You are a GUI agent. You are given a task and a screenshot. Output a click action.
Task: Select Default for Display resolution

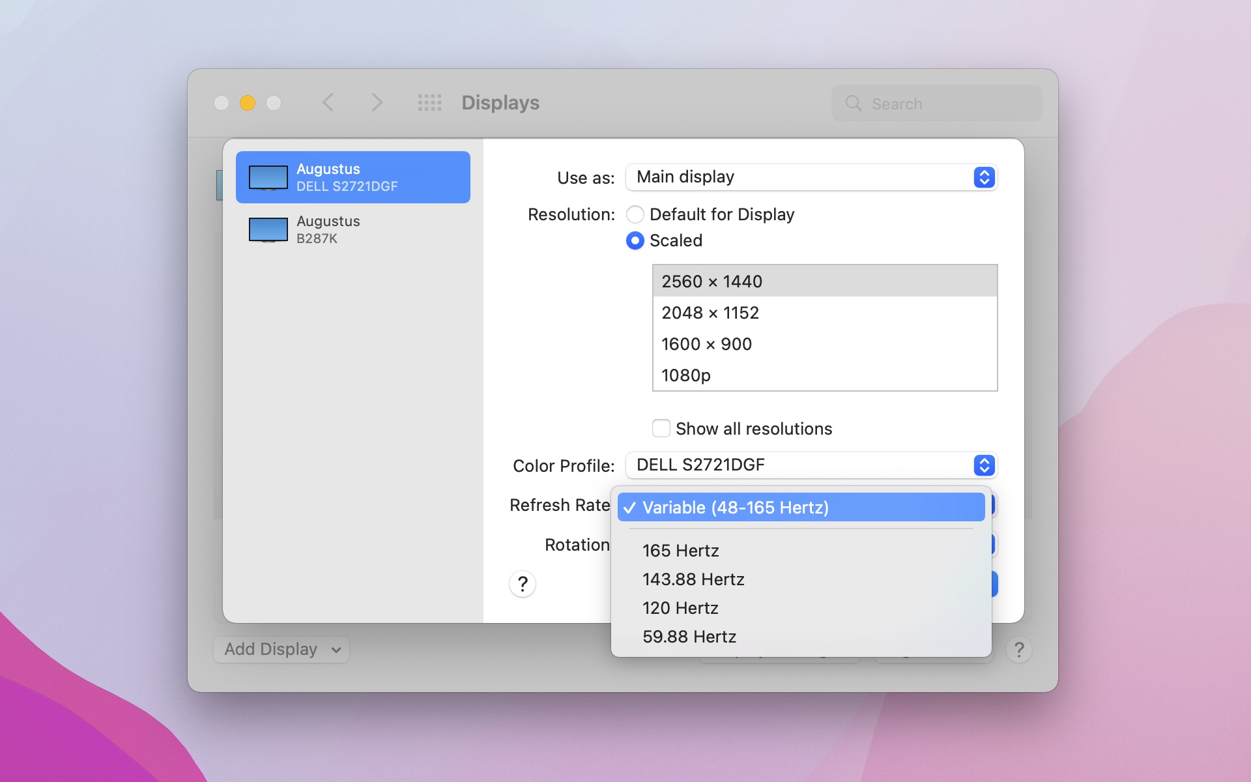point(635,214)
